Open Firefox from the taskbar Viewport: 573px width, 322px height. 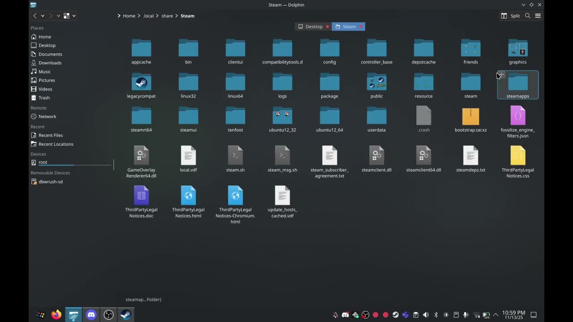(56, 315)
